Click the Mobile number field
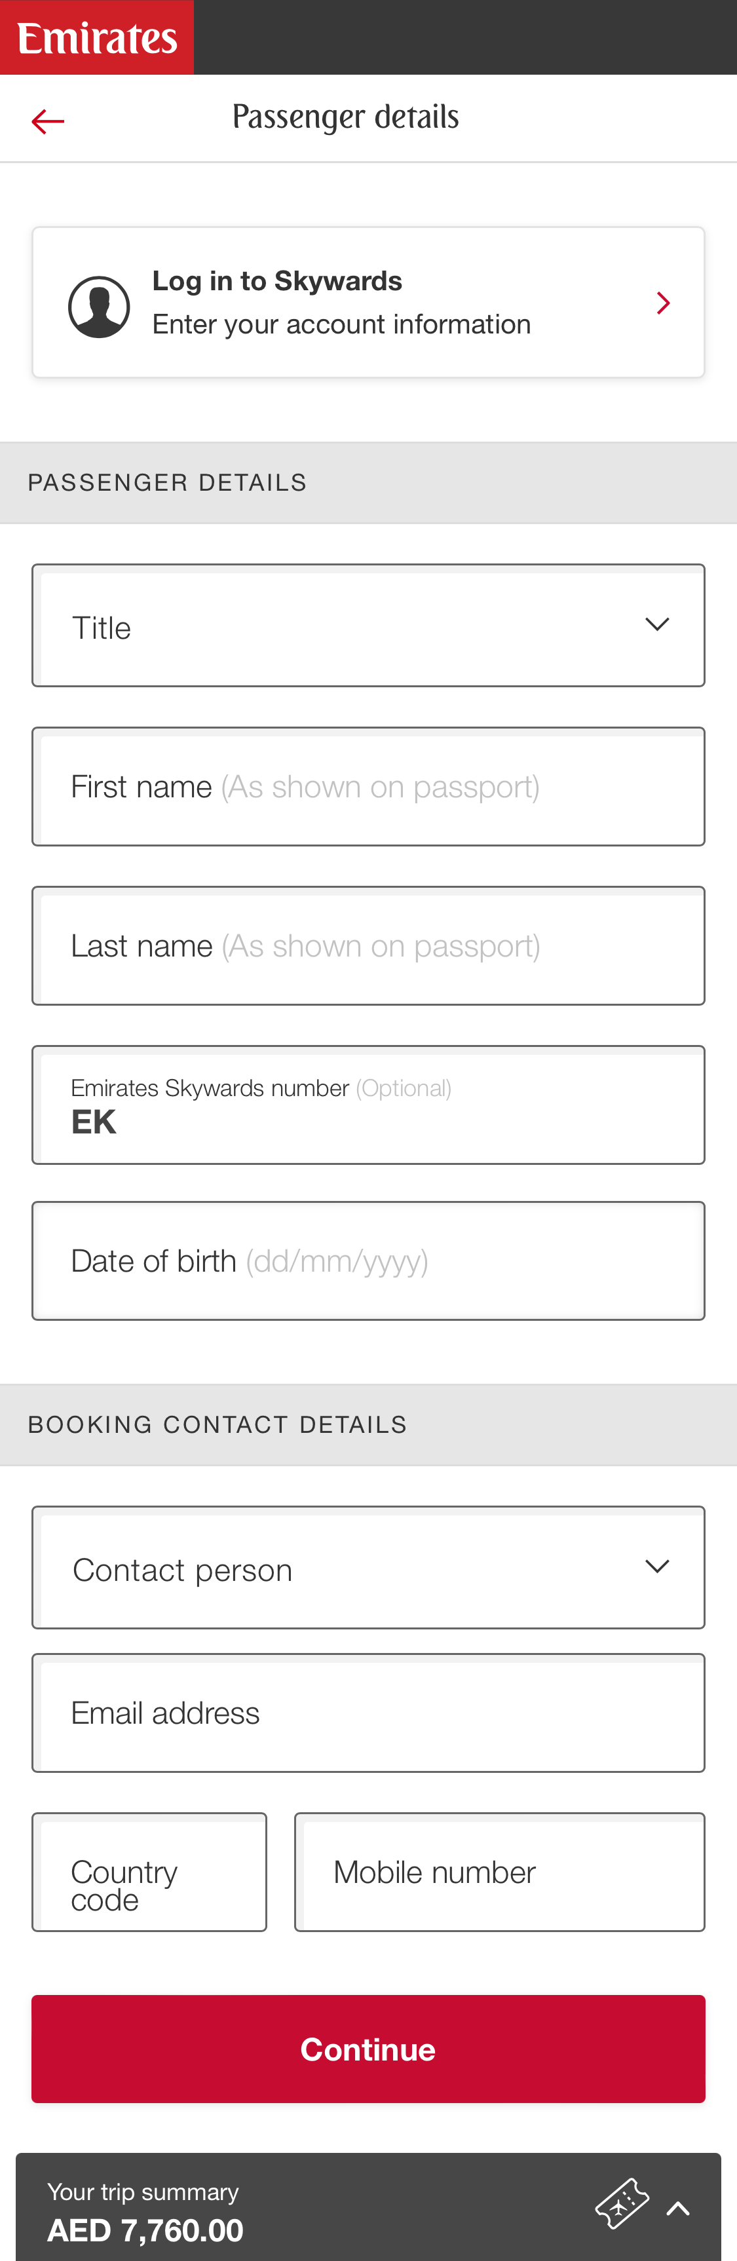Screen dimensions: 737x2261 pos(499,1872)
